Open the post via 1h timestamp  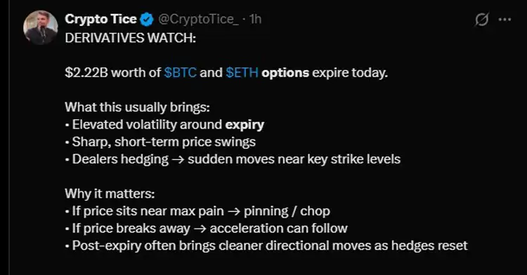pyautogui.click(x=256, y=20)
